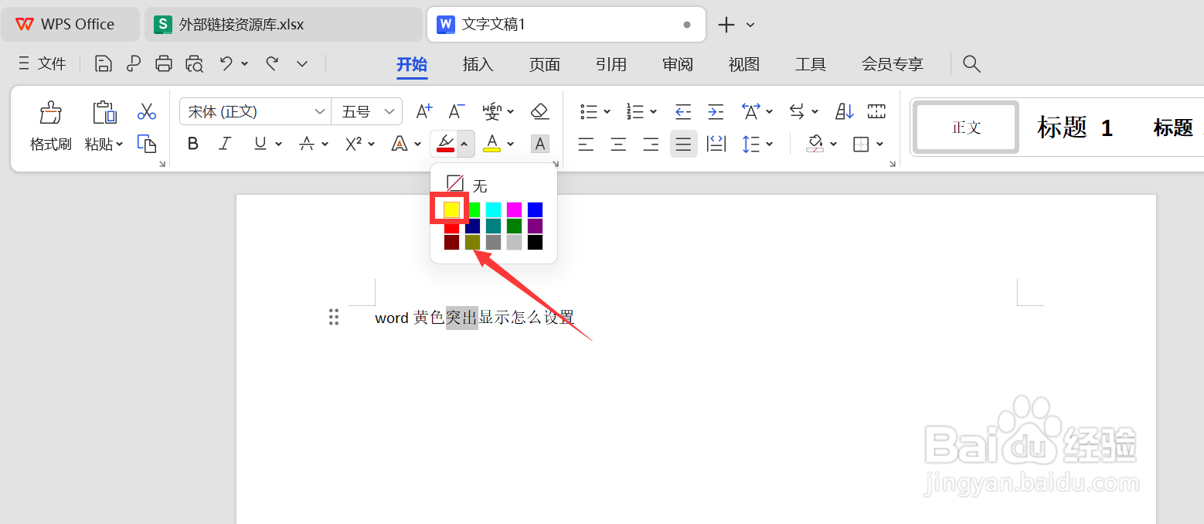
Task: Click the Print icon
Action: coord(163,63)
